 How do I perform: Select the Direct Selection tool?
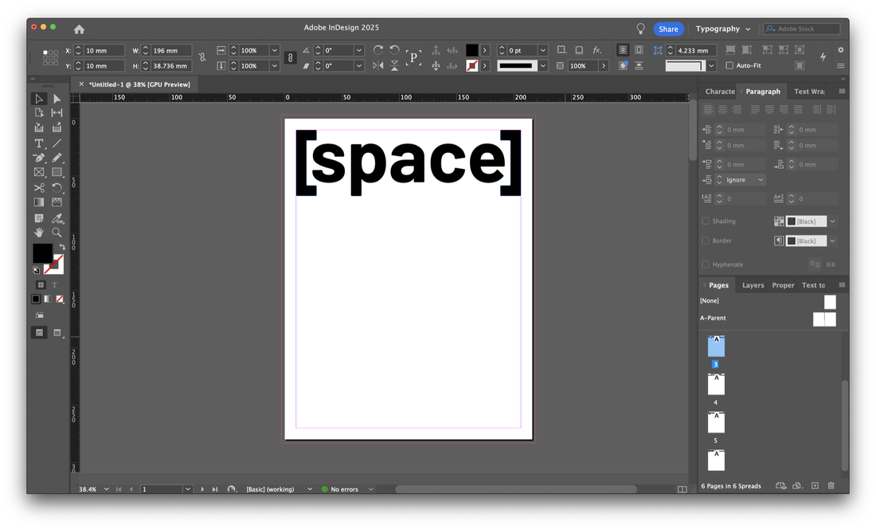tap(57, 99)
